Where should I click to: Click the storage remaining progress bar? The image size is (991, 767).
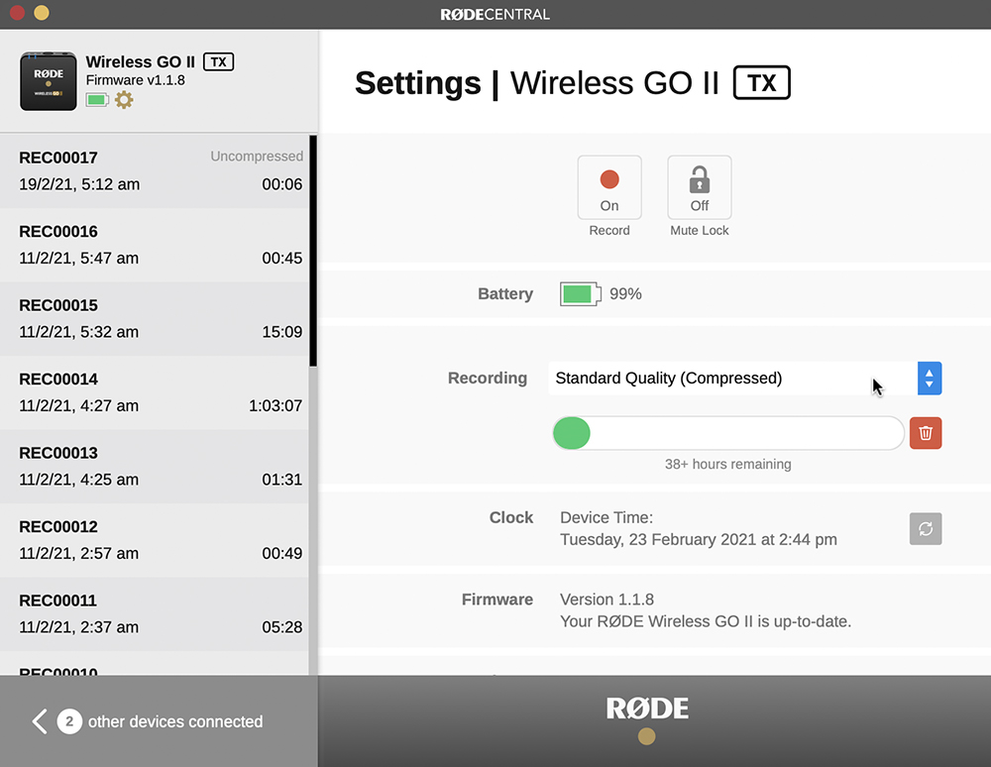pos(727,433)
